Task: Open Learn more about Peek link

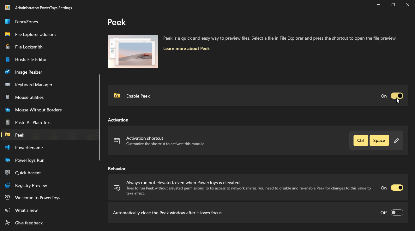Action: [186, 48]
